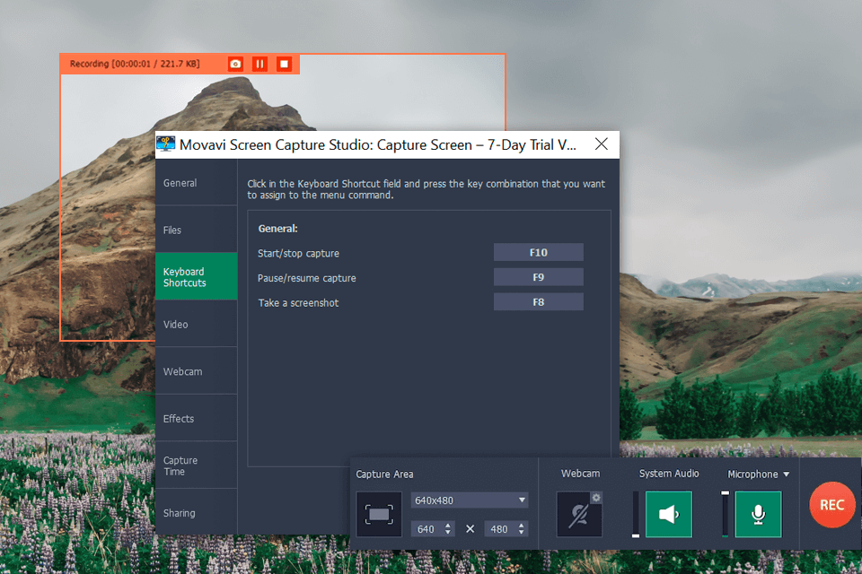Click the capture height field showing 480

tap(500, 529)
